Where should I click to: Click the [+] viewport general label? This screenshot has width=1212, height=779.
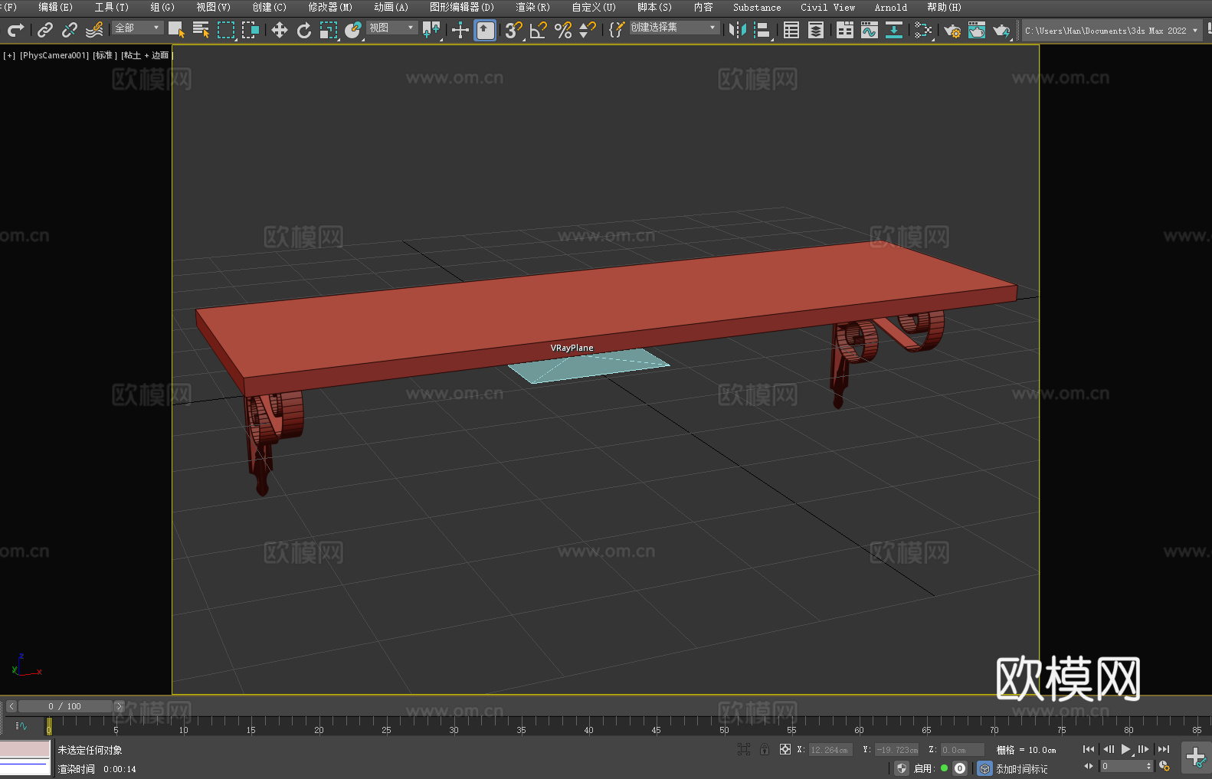tap(9, 55)
